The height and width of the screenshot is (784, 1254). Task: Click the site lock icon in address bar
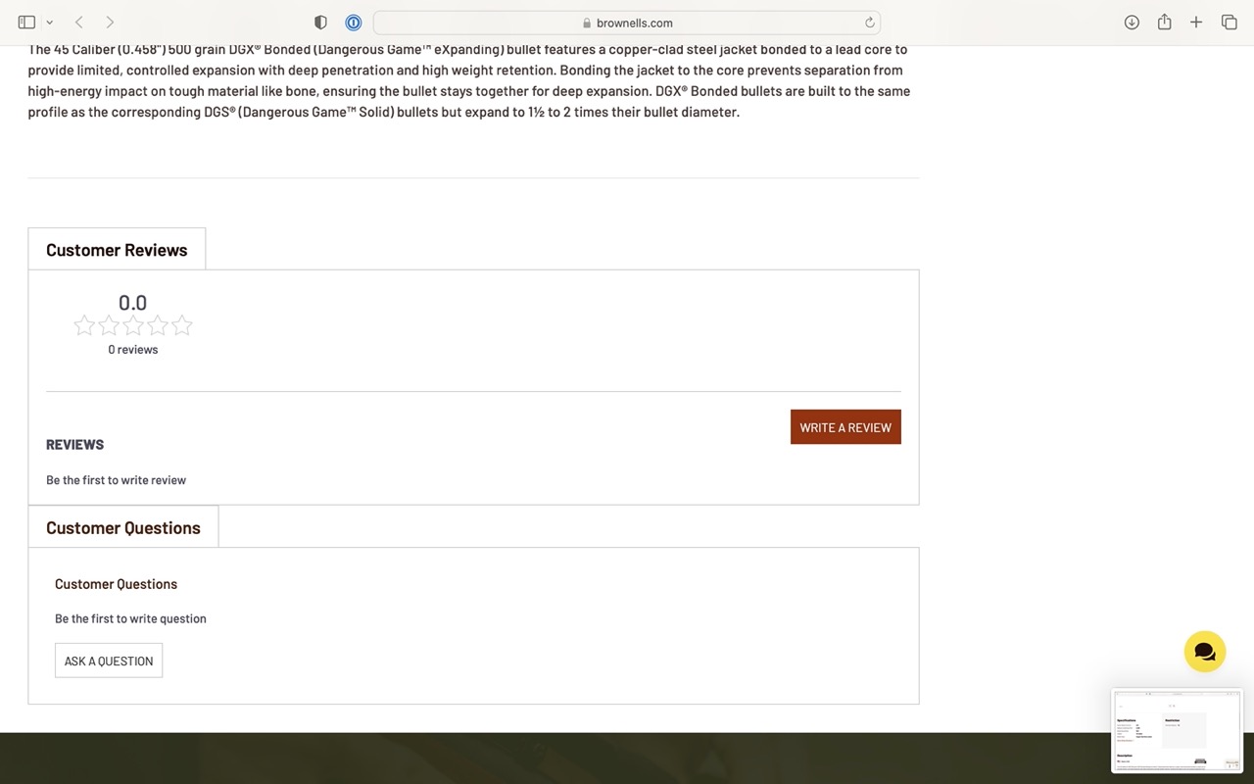tap(587, 23)
